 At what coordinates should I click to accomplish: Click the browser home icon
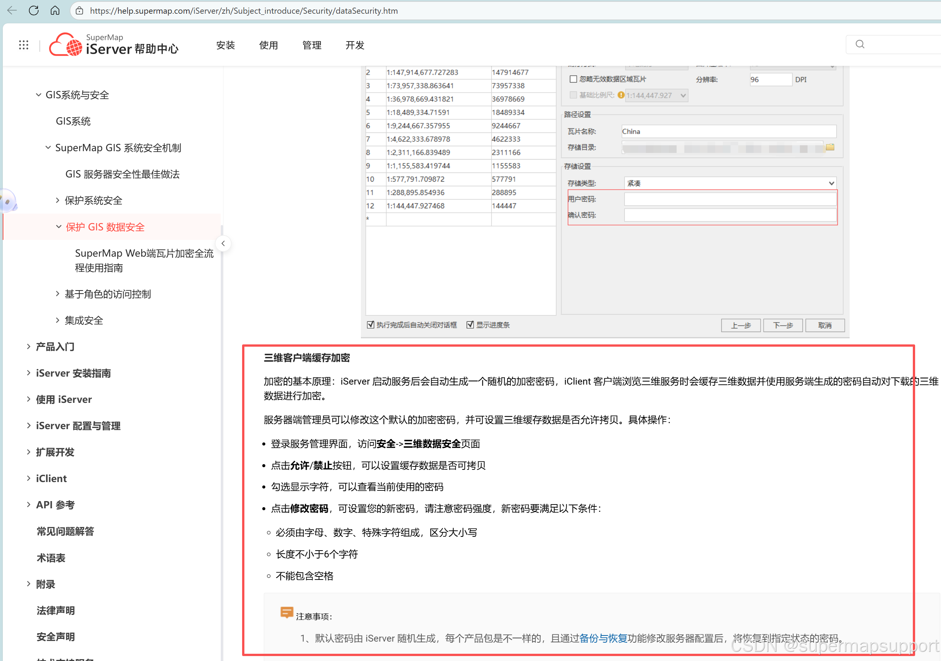[55, 10]
